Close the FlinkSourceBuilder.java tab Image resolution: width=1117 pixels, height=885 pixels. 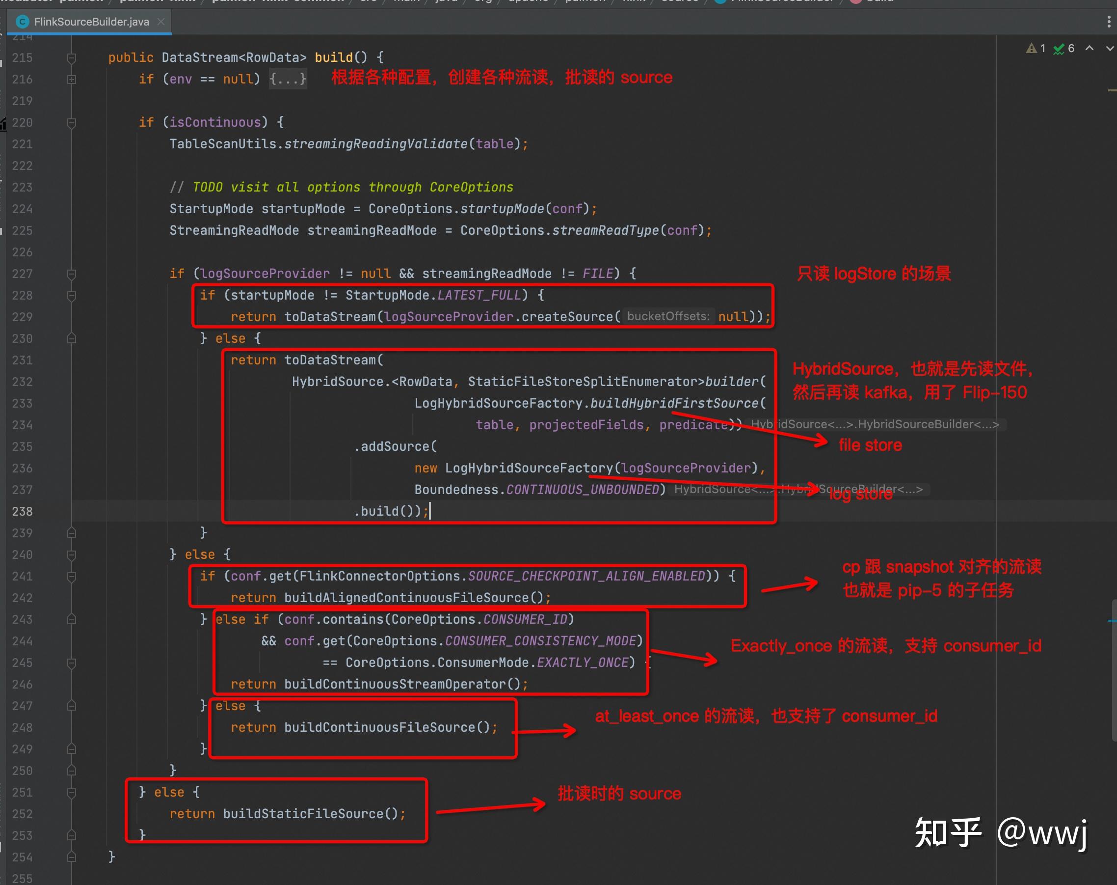[x=161, y=21]
